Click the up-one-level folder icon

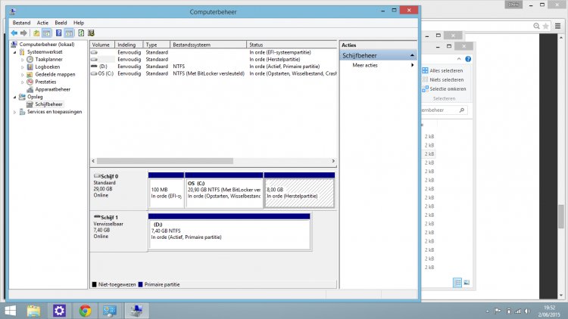click(x=36, y=33)
